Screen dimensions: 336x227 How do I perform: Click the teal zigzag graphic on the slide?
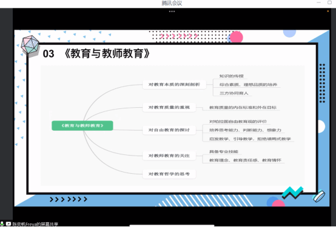(293, 192)
